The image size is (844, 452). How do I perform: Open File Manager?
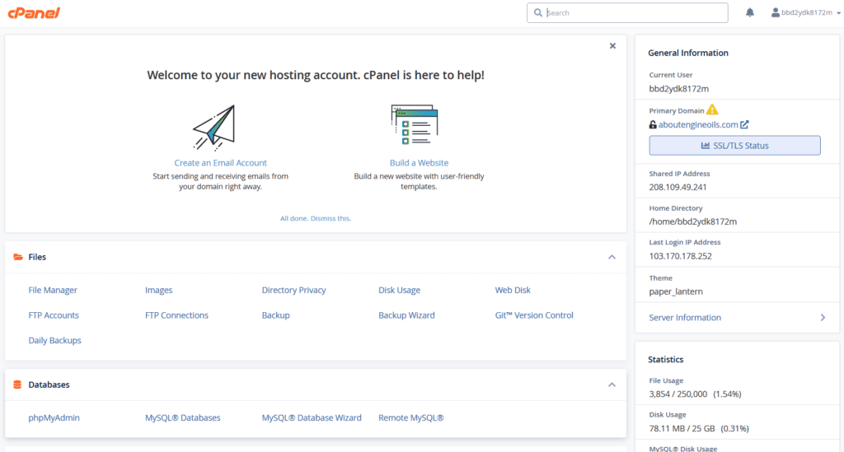53,291
